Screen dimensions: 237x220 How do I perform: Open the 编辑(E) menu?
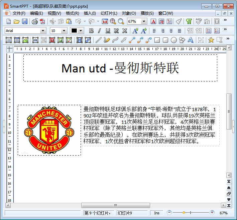[x=36, y=13]
